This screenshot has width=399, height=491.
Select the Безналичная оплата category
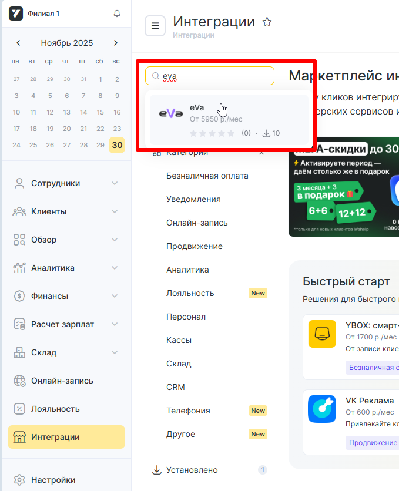[x=207, y=176]
